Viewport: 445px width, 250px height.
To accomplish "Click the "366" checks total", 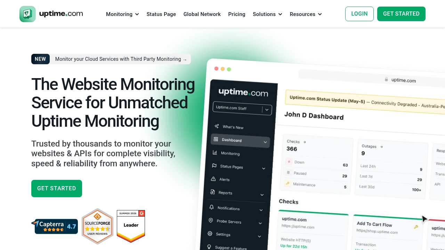I will 292,149.
